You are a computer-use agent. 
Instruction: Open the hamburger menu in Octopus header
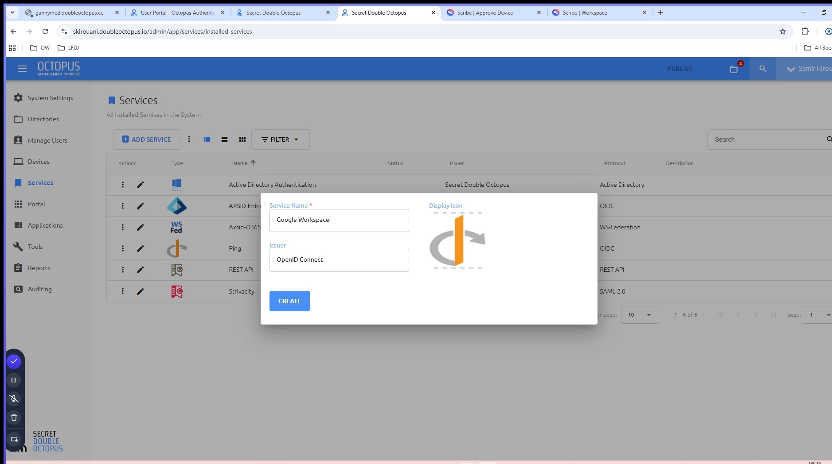(22, 69)
